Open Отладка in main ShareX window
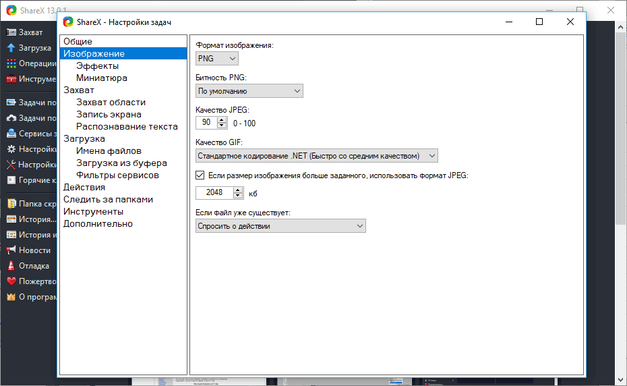 [x=34, y=266]
